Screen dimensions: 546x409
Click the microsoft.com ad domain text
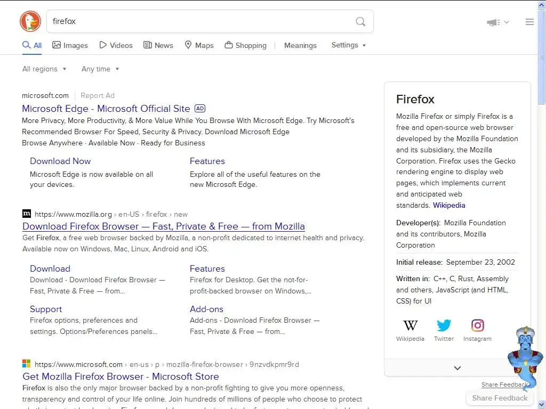point(45,96)
